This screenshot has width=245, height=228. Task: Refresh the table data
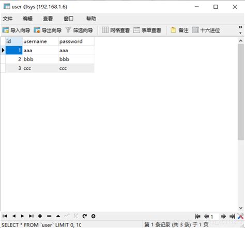click(x=85, y=216)
